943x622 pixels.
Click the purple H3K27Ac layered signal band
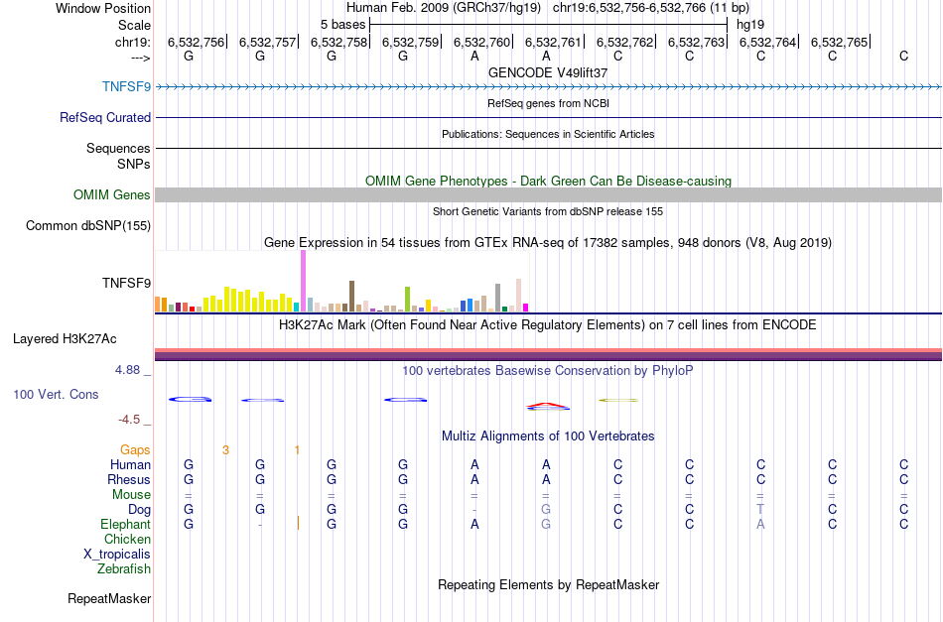(x=548, y=356)
